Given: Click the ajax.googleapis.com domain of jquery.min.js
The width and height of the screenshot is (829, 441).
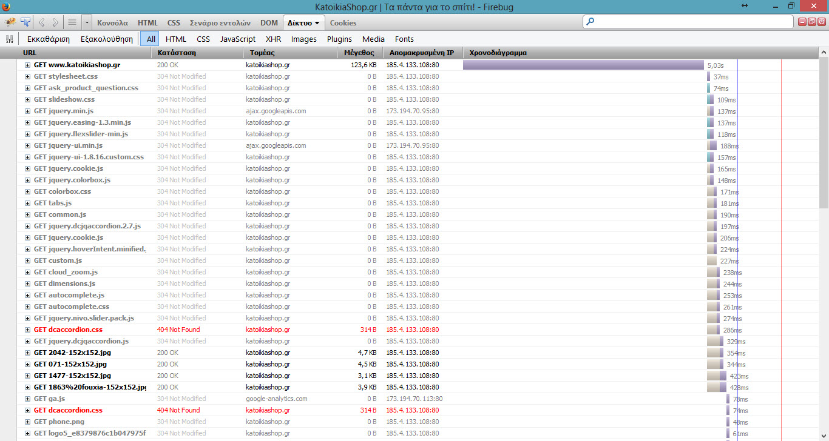Looking at the screenshot, I should point(276,111).
